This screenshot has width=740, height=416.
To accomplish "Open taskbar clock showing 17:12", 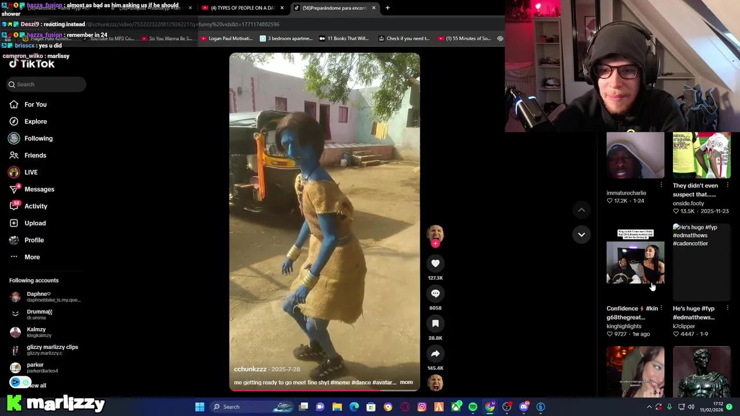I will [711, 407].
